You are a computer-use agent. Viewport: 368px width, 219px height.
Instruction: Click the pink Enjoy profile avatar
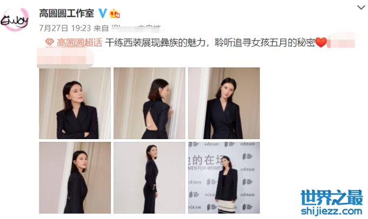pyautogui.click(x=14, y=19)
